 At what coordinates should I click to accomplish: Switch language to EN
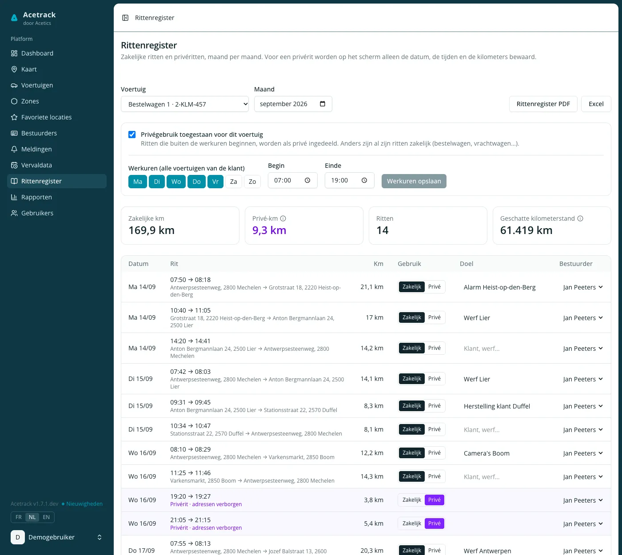[46, 517]
